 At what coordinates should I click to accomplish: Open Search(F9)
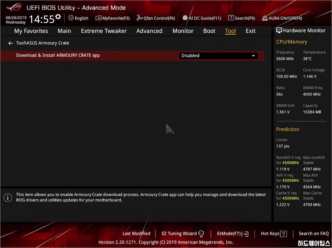coord(242,18)
